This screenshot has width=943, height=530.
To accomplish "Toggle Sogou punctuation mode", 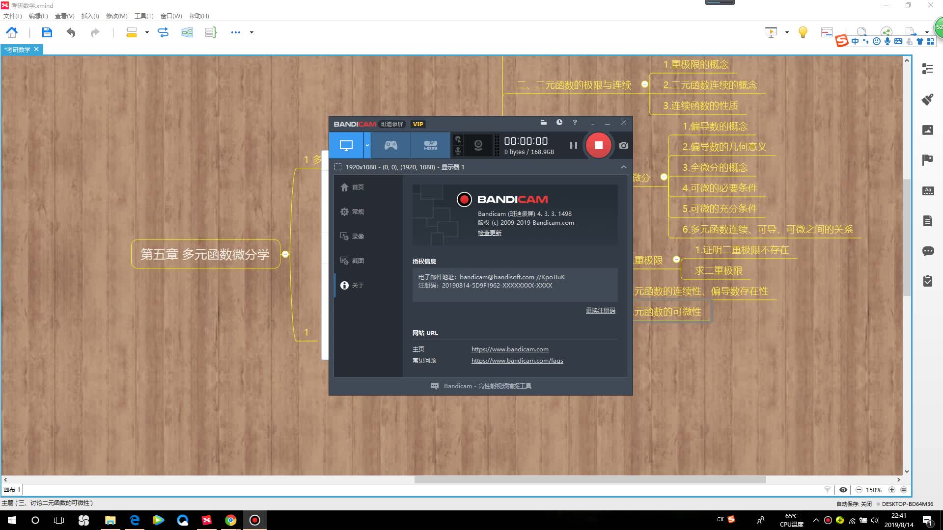I will (865, 41).
